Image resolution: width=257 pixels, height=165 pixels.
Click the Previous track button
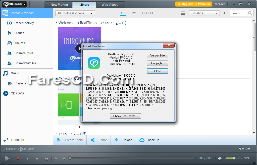click(27, 159)
